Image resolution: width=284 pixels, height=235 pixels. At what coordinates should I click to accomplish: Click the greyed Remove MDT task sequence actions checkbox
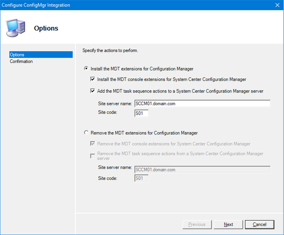[x=93, y=156]
